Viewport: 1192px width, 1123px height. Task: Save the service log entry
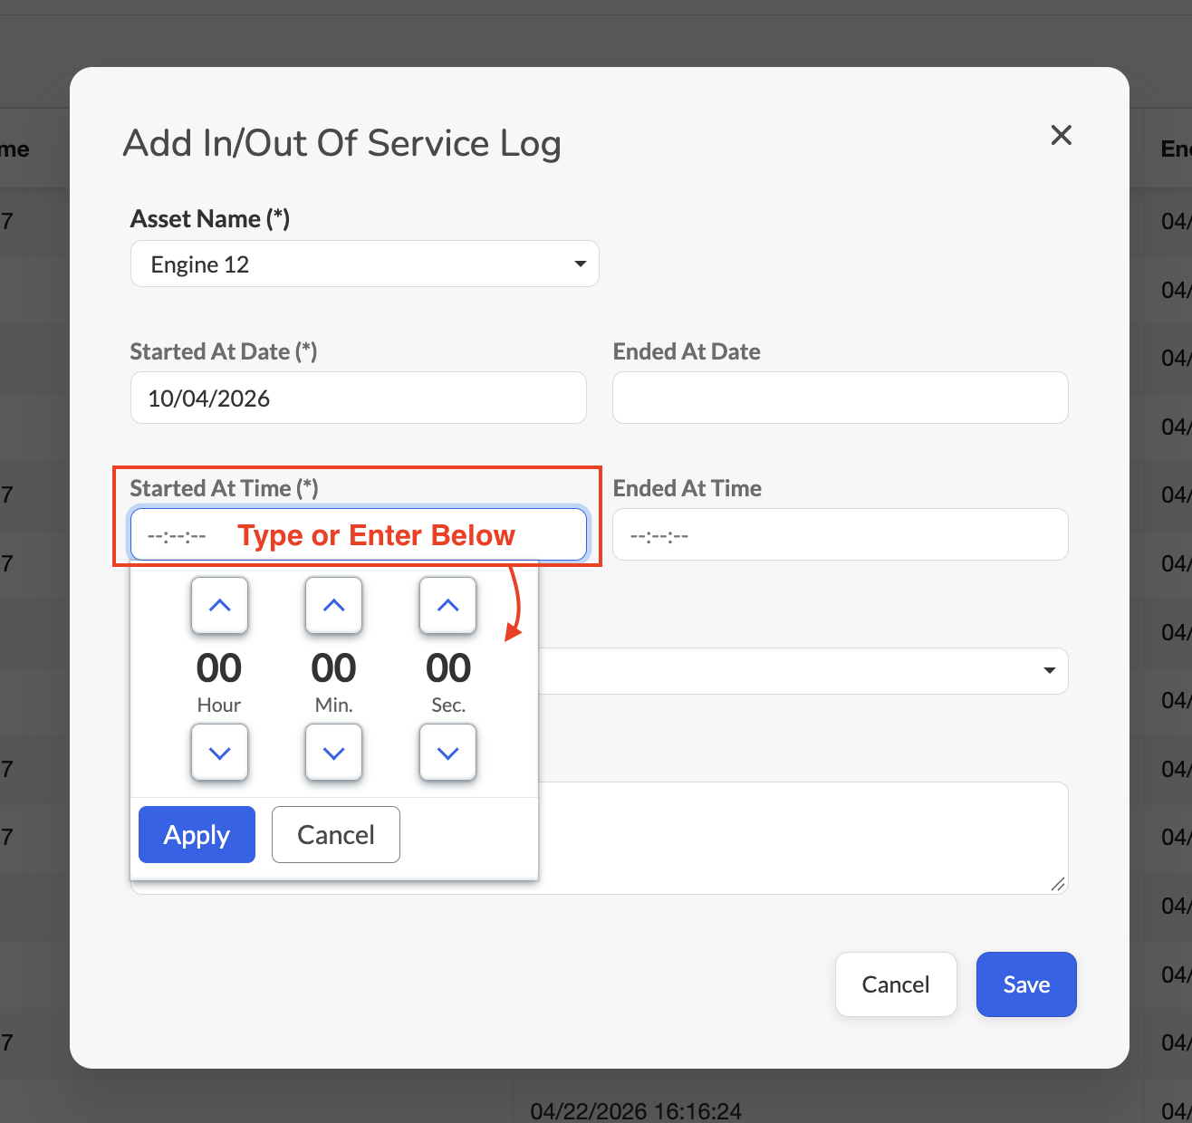click(x=1026, y=984)
